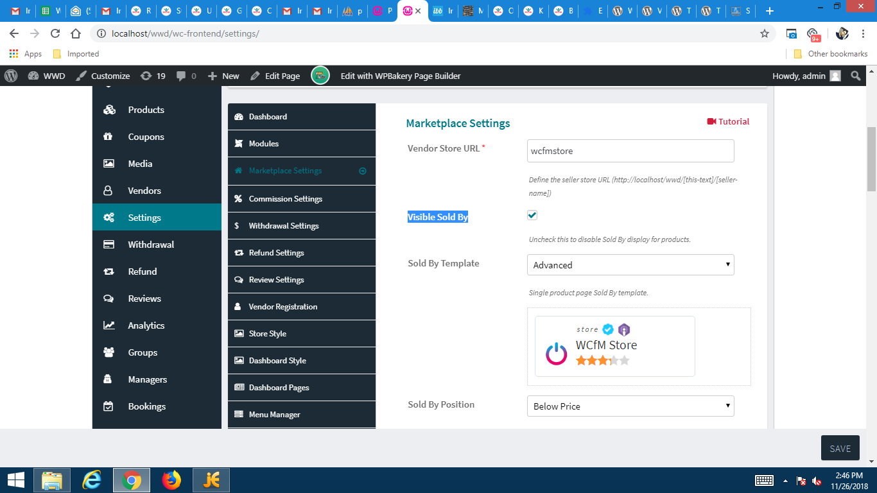The height and width of the screenshot is (493, 877).
Task: Open the Menu Manager tab
Action: (x=302, y=415)
